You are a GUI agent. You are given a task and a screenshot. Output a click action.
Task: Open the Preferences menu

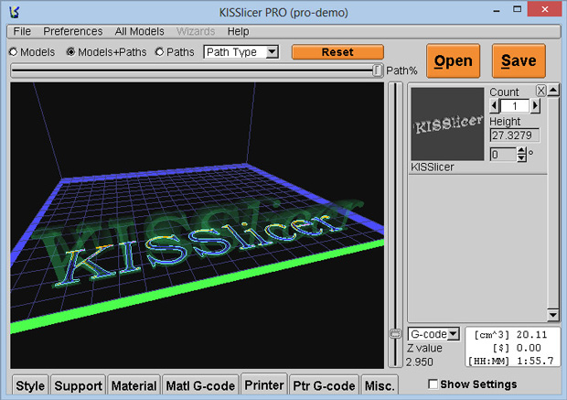click(x=72, y=31)
